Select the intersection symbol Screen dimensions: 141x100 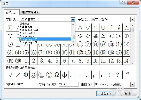click(x=95, y=28)
